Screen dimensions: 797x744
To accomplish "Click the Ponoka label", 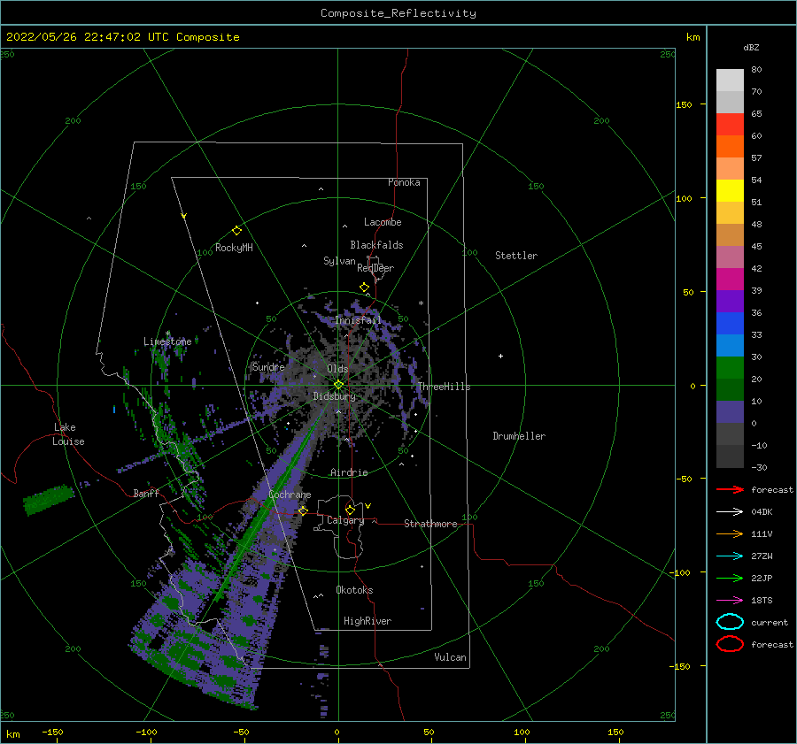I will pyautogui.click(x=404, y=182).
